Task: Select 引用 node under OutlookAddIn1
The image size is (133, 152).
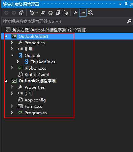Action: [29, 49]
